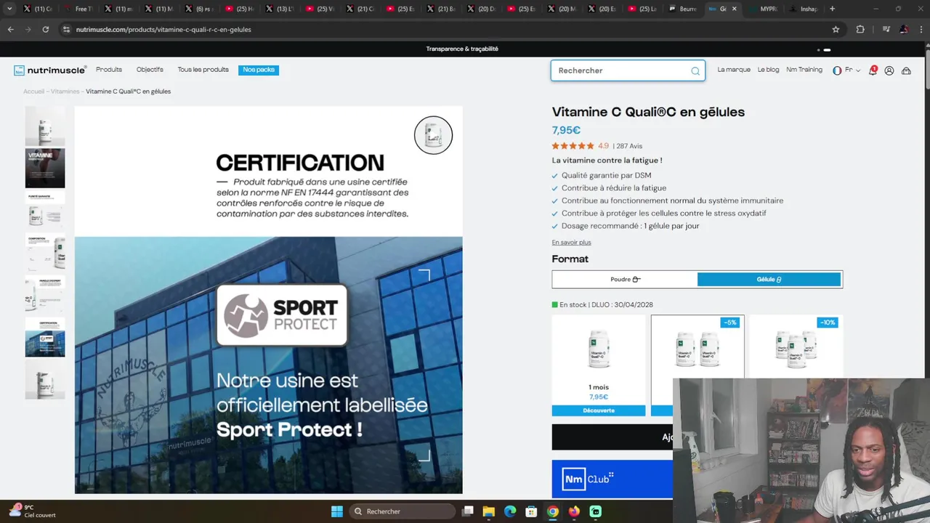Click the Accueil breadcrumb link
The width and height of the screenshot is (930, 523).
pos(34,92)
